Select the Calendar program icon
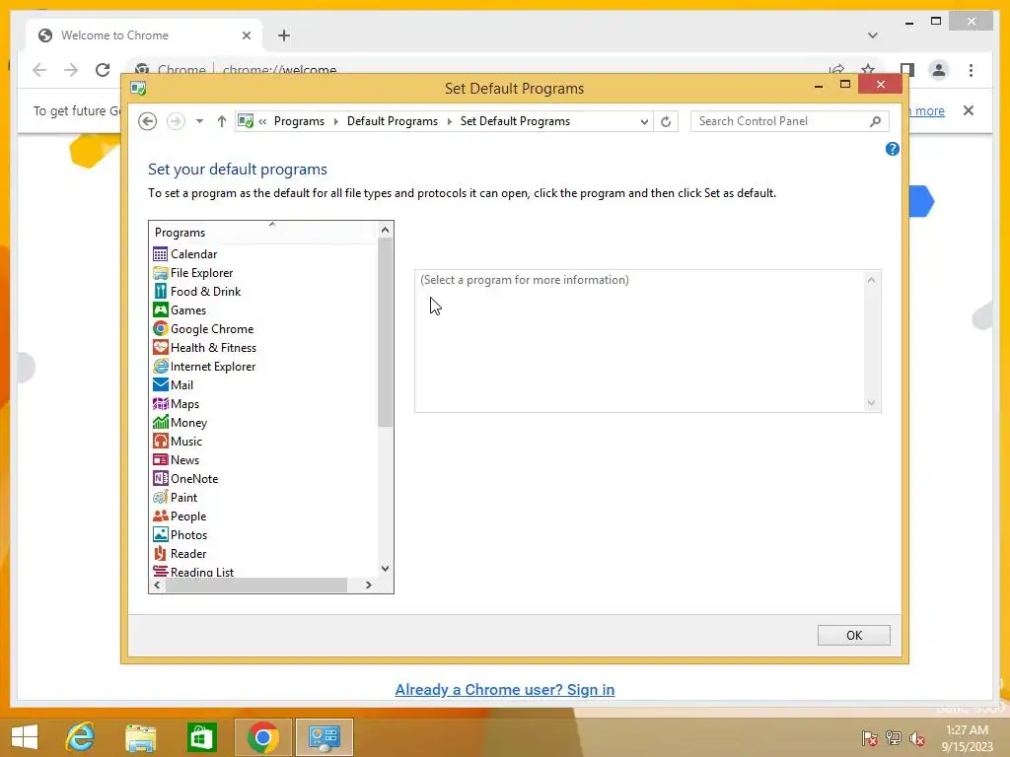 pos(161,254)
